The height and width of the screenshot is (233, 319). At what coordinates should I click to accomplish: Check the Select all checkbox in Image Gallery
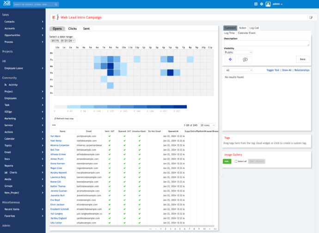click(236, 161)
